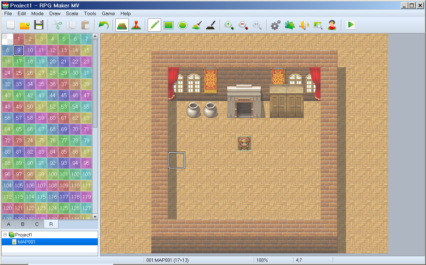
Task: Open the Event Searcher magnifier icon
Action: tap(318, 25)
